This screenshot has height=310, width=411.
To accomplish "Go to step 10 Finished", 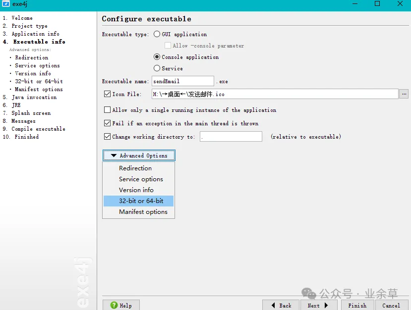I will tap(21, 137).
